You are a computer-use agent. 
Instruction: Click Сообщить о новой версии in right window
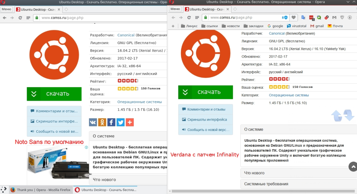pyautogui.click(x=206, y=130)
